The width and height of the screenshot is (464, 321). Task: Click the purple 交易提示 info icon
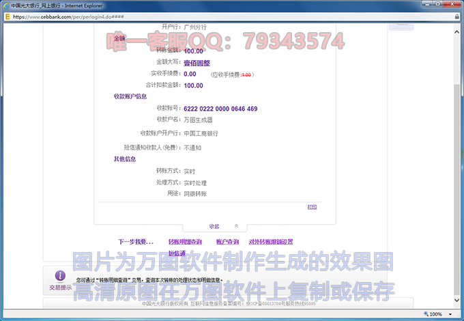pyautogui.click(x=60, y=276)
